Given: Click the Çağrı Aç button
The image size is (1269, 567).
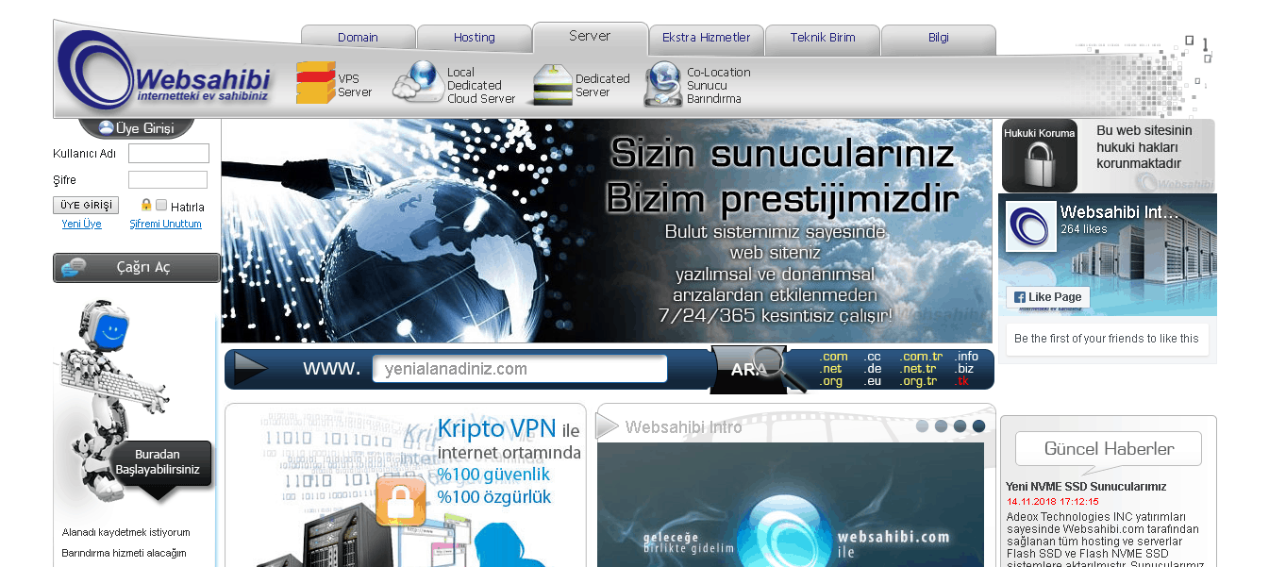Looking at the screenshot, I should point(137,268).
